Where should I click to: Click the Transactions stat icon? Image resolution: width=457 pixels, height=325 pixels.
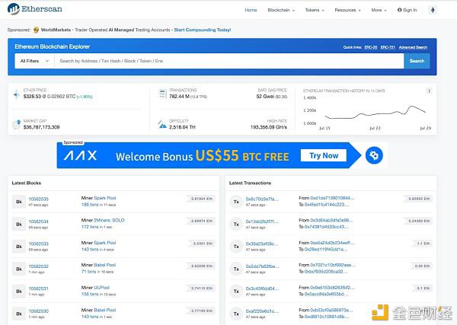(x=162, y=94)
